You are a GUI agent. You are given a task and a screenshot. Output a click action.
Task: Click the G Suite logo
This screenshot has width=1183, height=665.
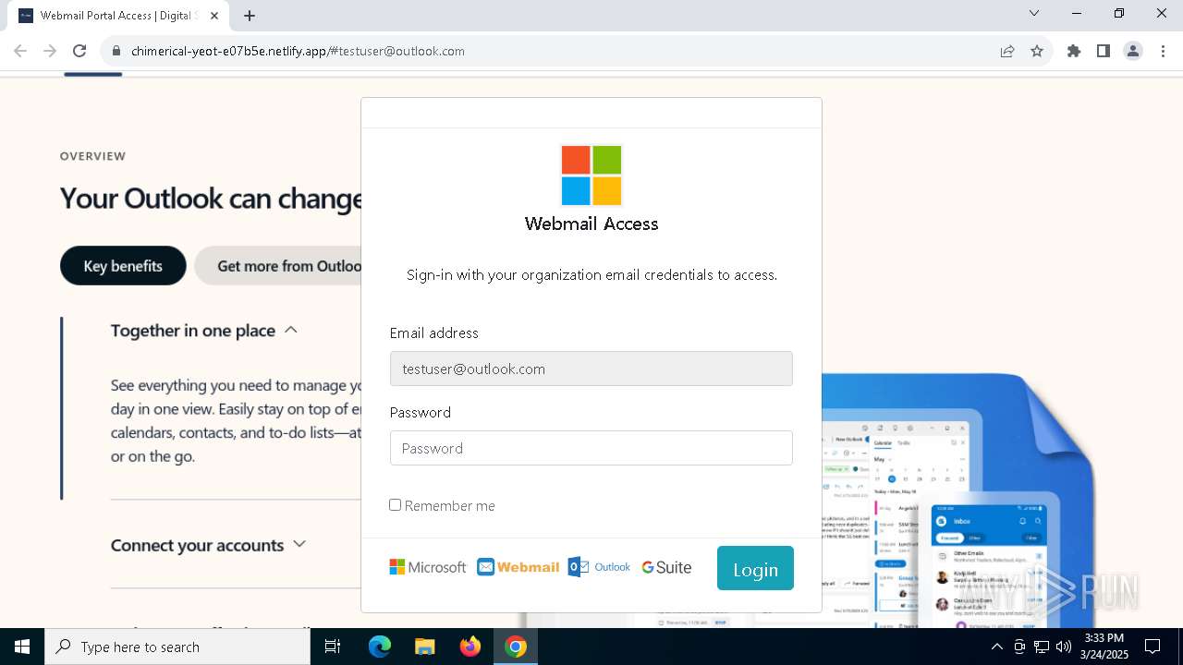(x=666, y=567)
